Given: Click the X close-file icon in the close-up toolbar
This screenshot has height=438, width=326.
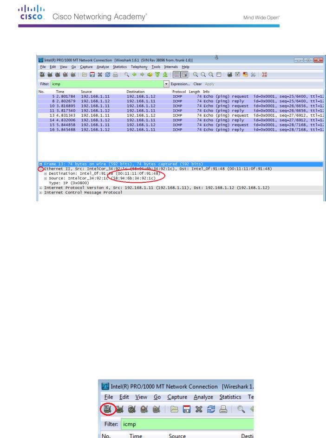Looking at the screenshot, I should [x=199, y=410].
